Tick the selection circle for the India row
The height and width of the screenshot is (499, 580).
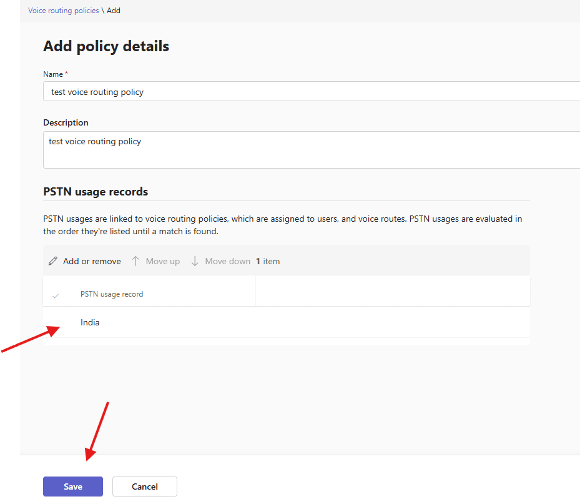[x=56, y=323]
